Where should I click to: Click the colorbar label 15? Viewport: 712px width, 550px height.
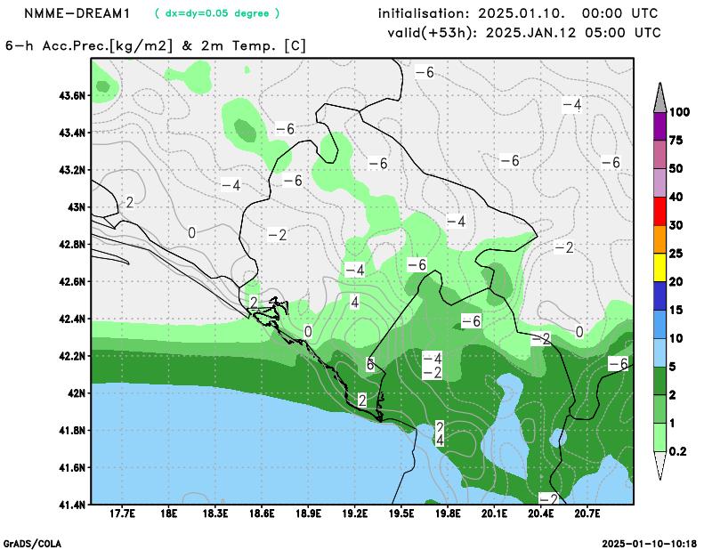click(x=676, y=311)
